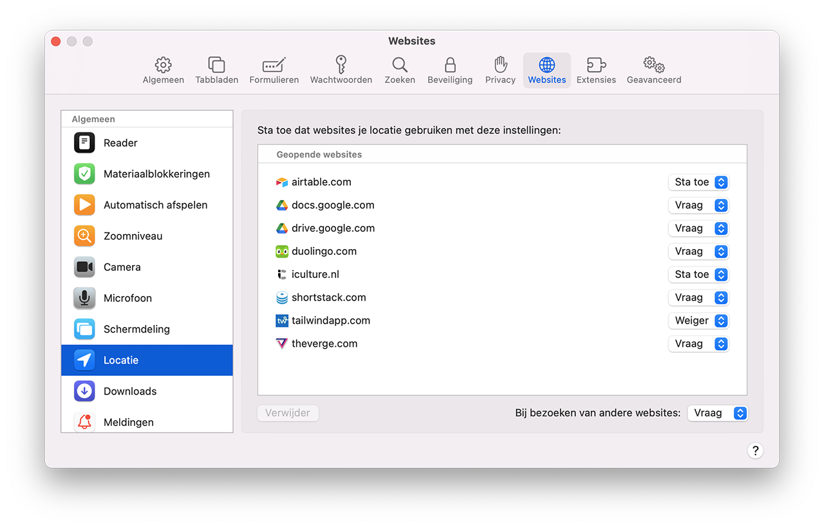Select the Zoomniveau magnifier icon
This screenshot has width=824, height=527.
[x=84, y=236]
